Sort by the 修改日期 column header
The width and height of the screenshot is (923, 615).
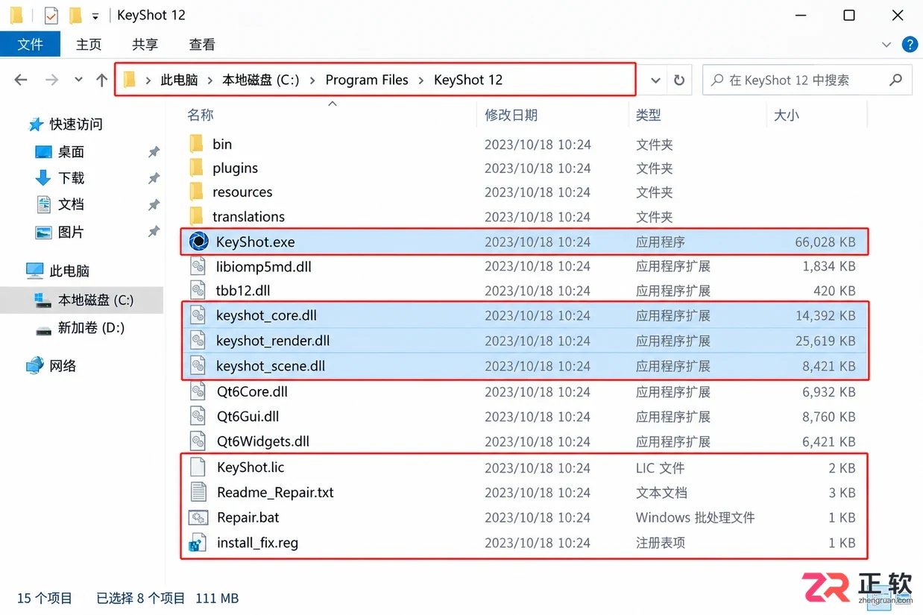point(511,115)
